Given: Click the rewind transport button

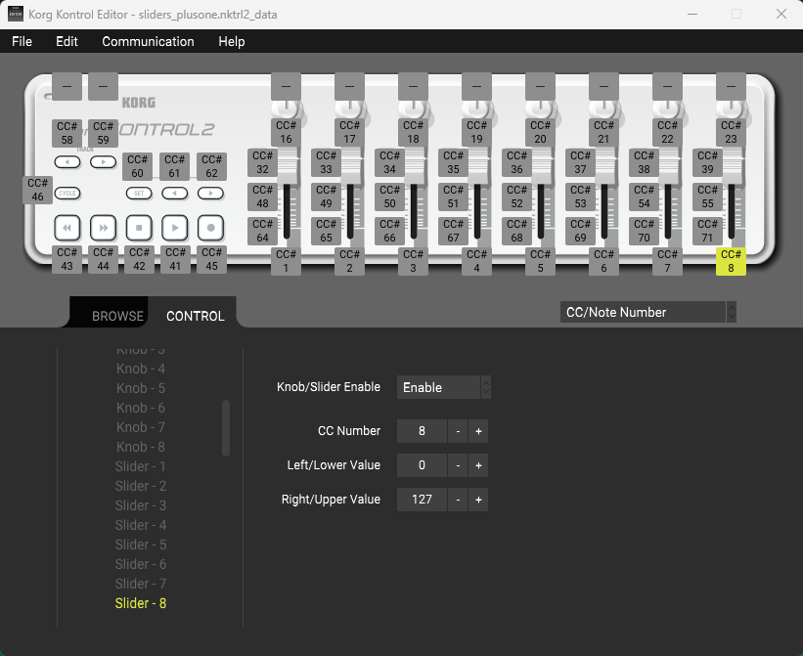Looking at the screenshot, I should [x=67, y=228].
